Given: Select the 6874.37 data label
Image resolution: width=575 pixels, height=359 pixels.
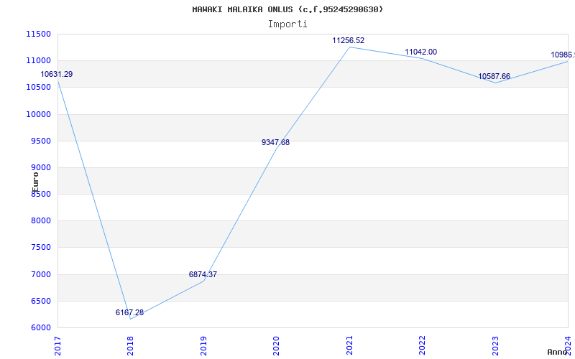Looking at the screenshot, I should pyautogui.click(x=203, y=274).
